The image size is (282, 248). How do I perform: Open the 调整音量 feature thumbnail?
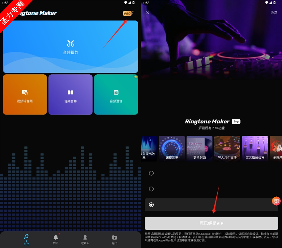point(172,148)
